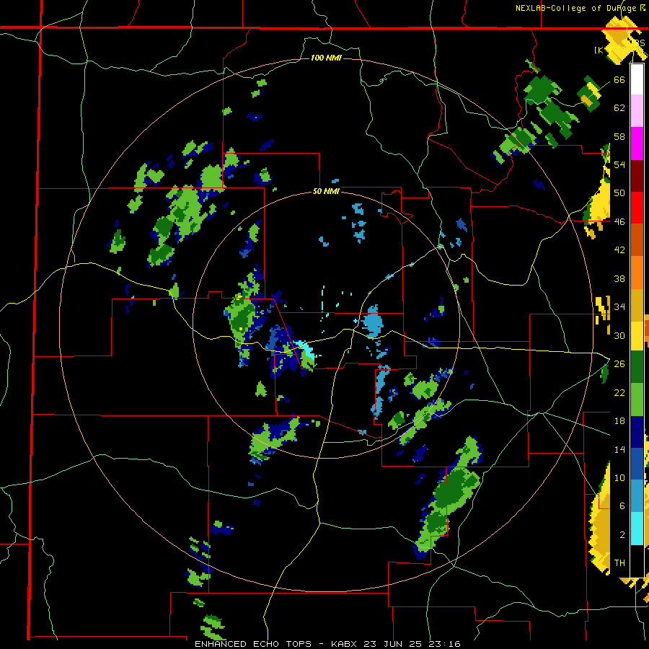Click the 2 value on the legend
This screenshot has height=649, width=649.
(622, 534)
